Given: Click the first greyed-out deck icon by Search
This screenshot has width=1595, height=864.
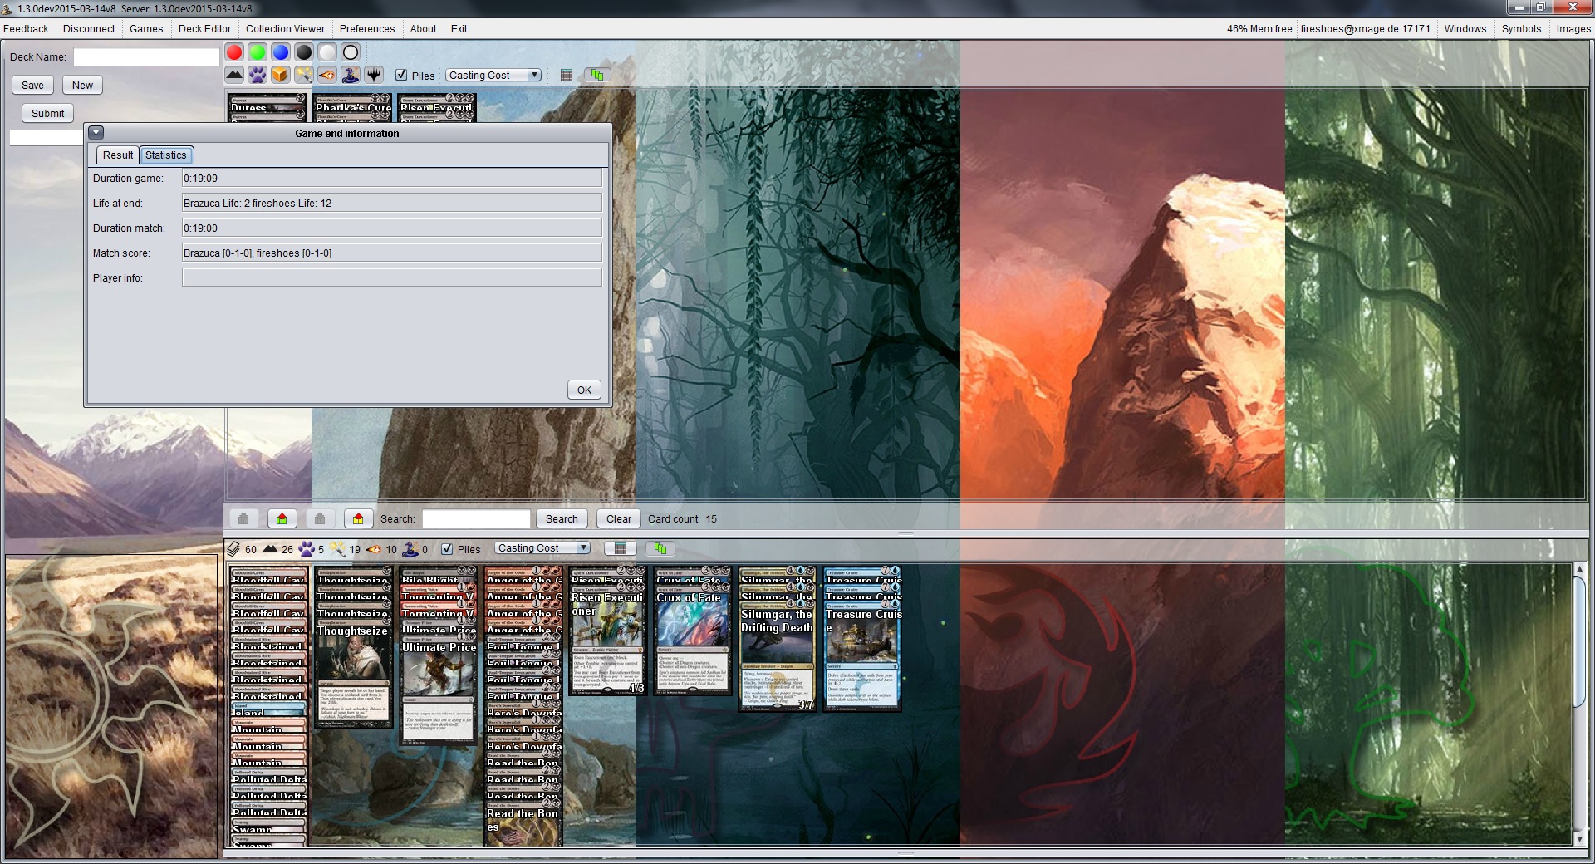Looking at the screenshot, I should [x=243, y=518].
